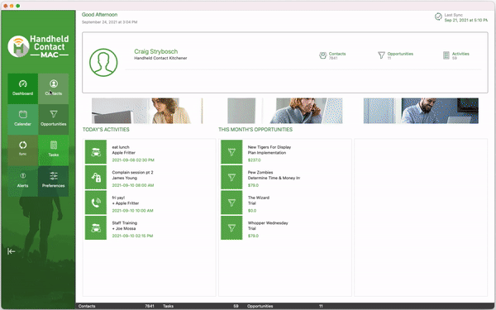This screenshot has width=496, height=310.
Task: Click funnel icon for Pew Zombies
Action: tap(231, 177)
